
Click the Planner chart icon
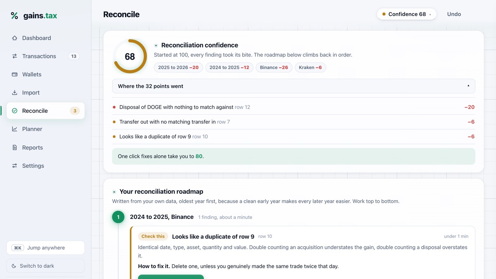15,129
